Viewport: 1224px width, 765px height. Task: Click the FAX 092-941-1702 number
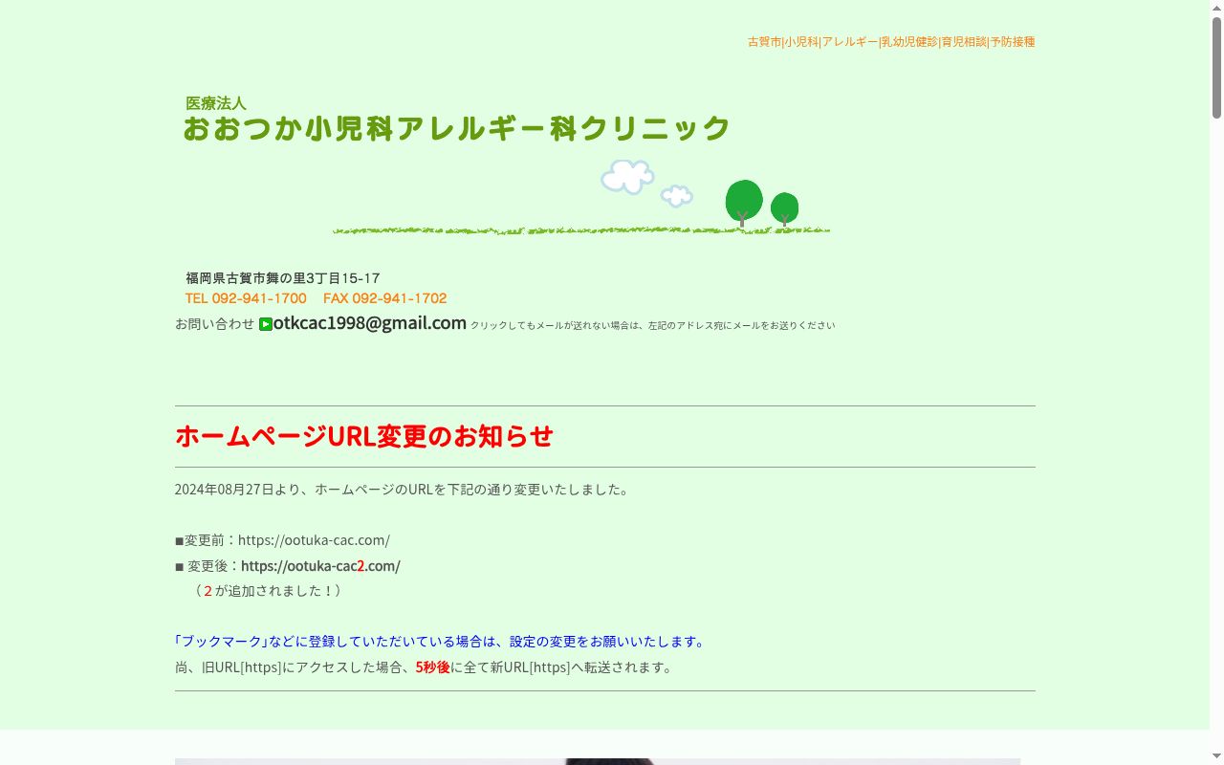[x=385, y=298]
